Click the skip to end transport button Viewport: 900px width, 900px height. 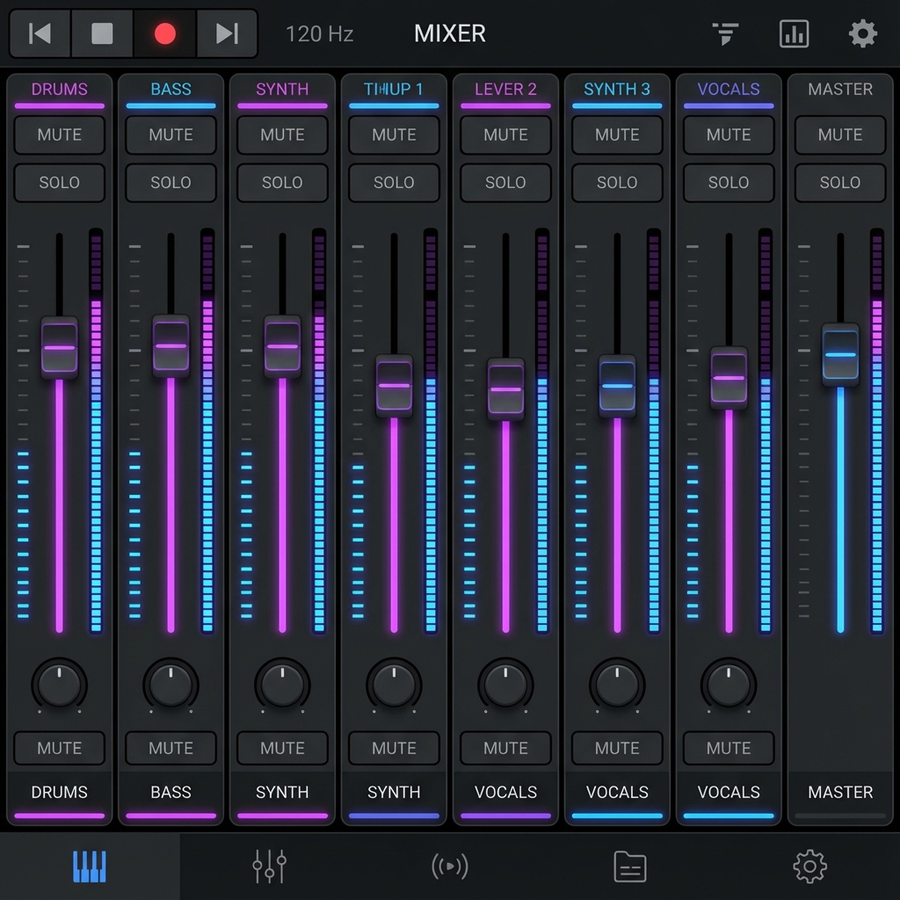tap(227, 33)
